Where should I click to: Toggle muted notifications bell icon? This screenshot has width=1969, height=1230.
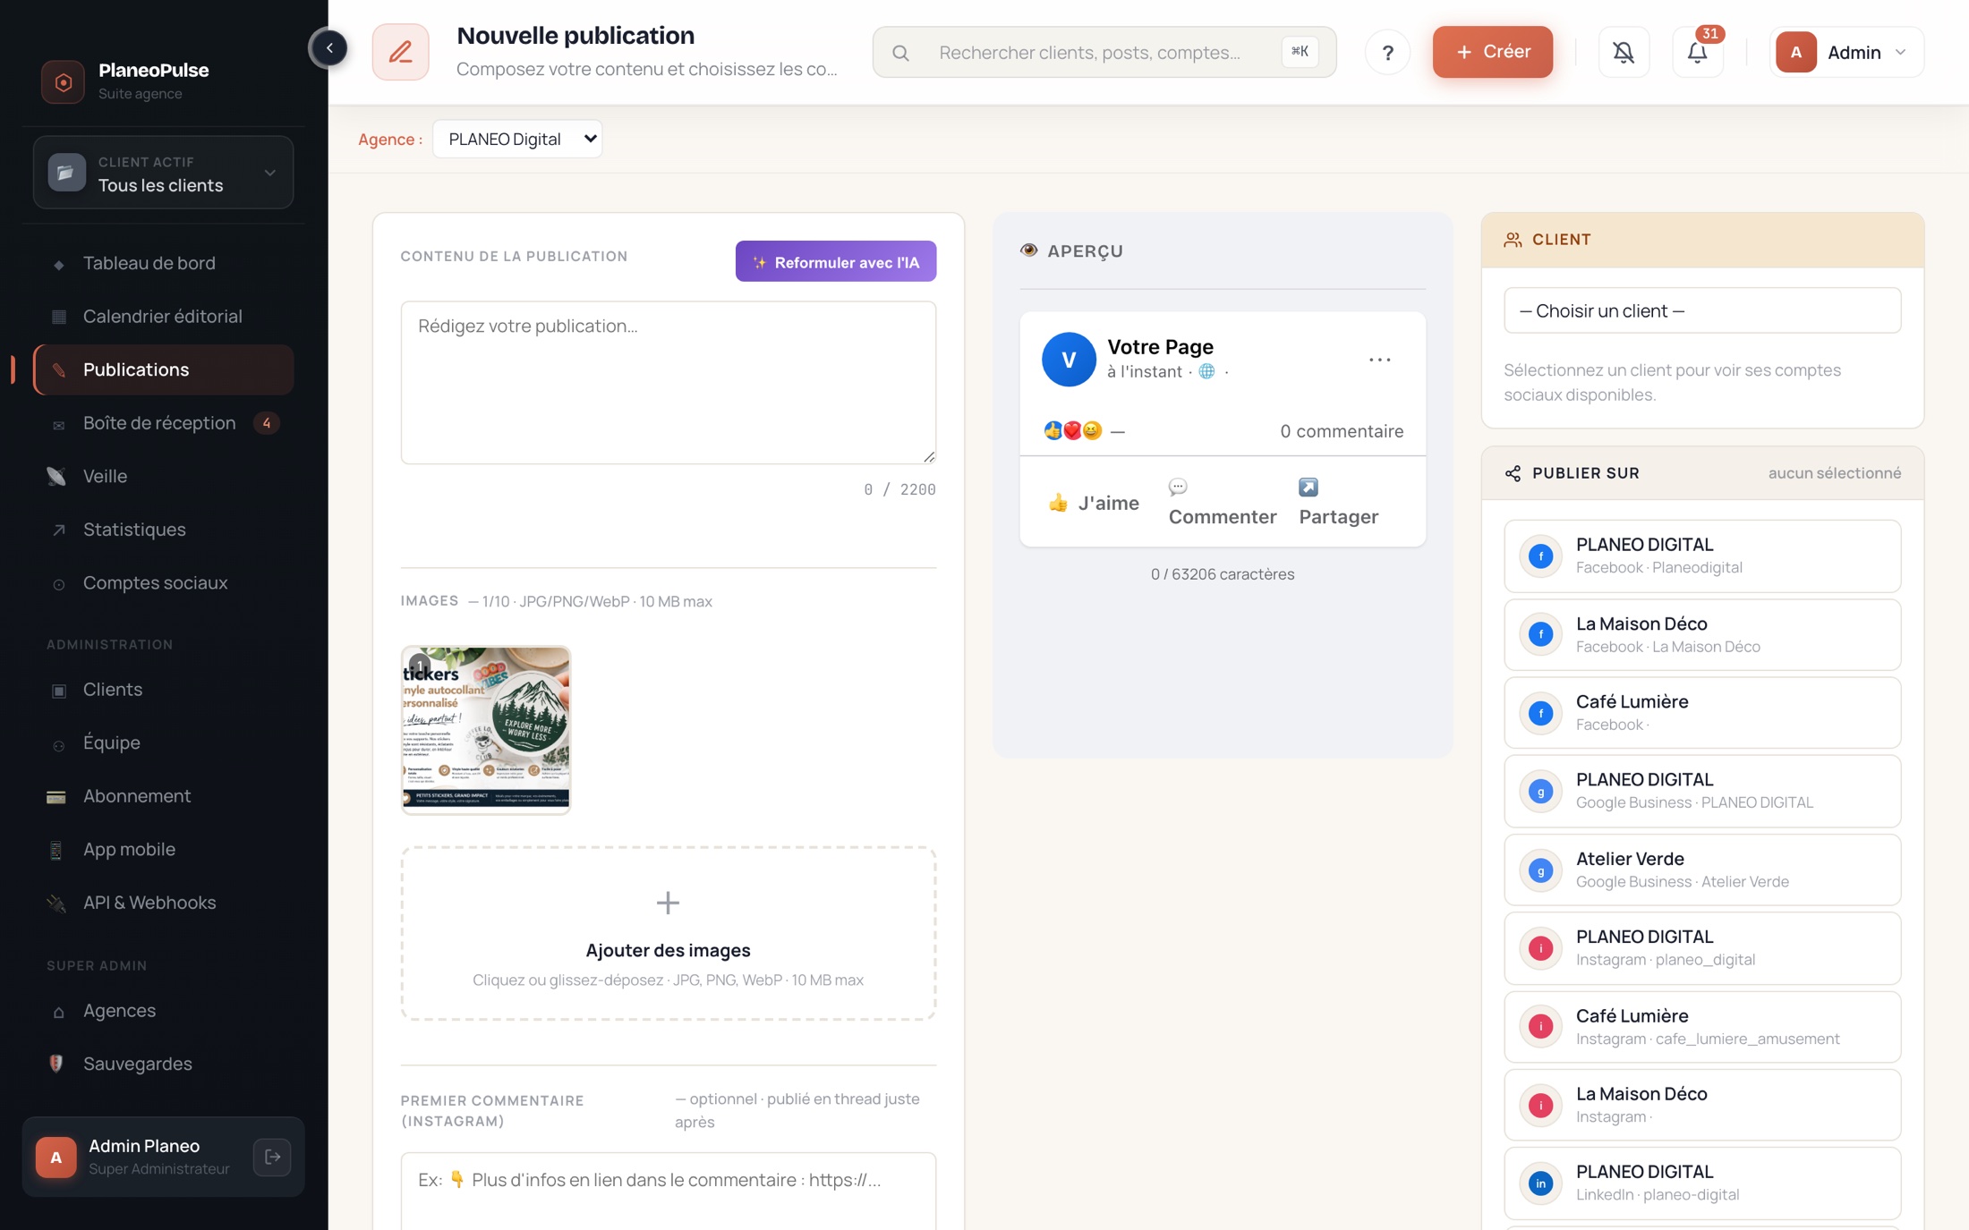coord(1624,52)
